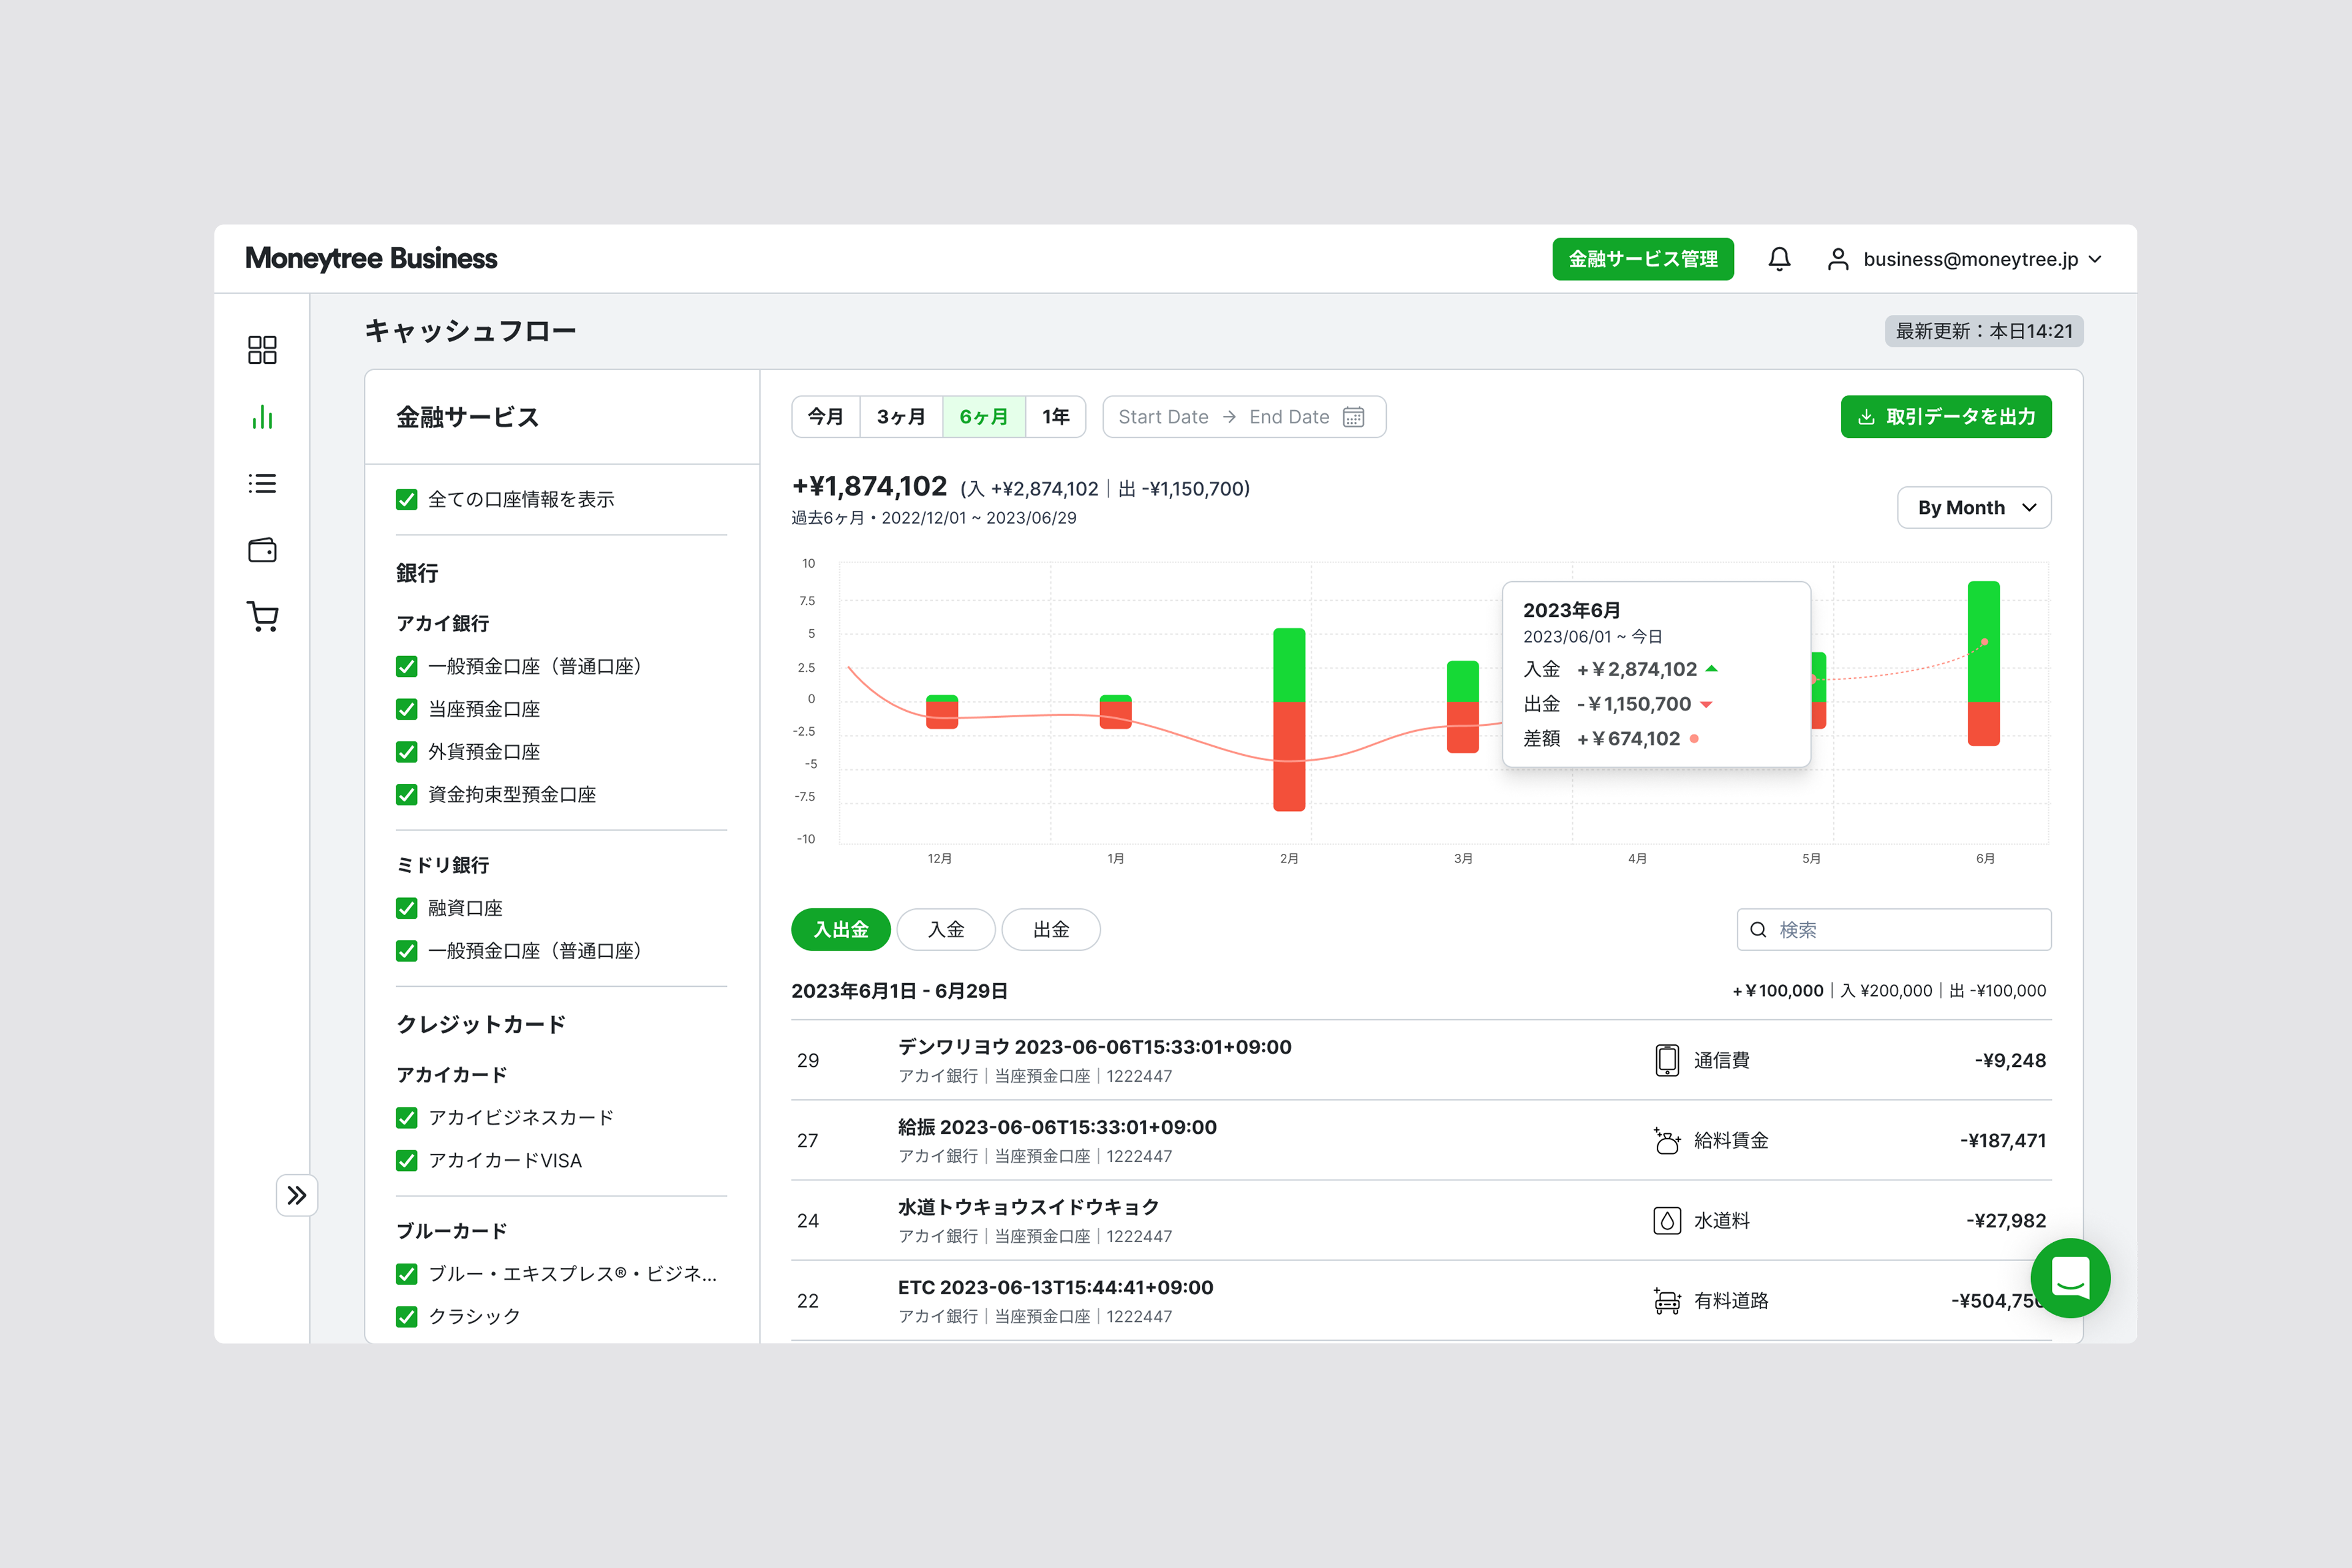
Task: Open the dashboard view from the sidebar
Action: [x=262, y=350]
